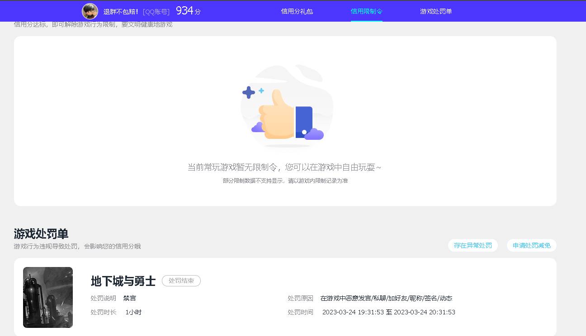Open the 地下城与勇士 game cover image
The height and width of the screenshot is (336, 586).
(x=47, y=298)
